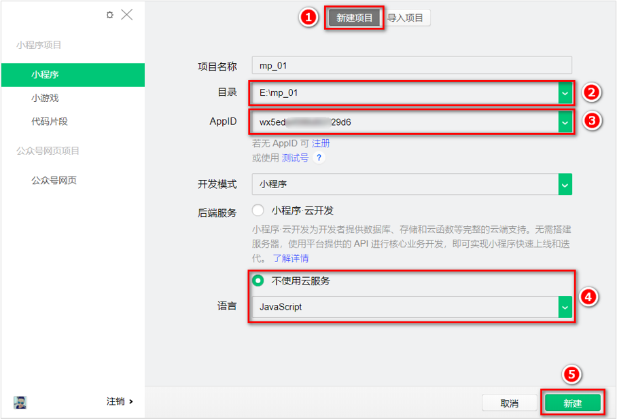
Task: Select the 新建项目 tab
Action: click(354, 18)
